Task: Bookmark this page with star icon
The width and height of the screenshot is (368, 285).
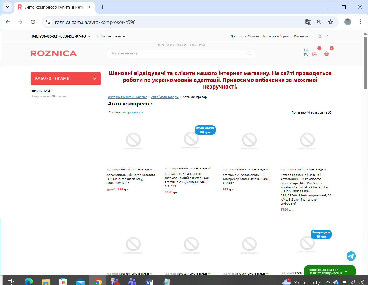Action: 330,22
